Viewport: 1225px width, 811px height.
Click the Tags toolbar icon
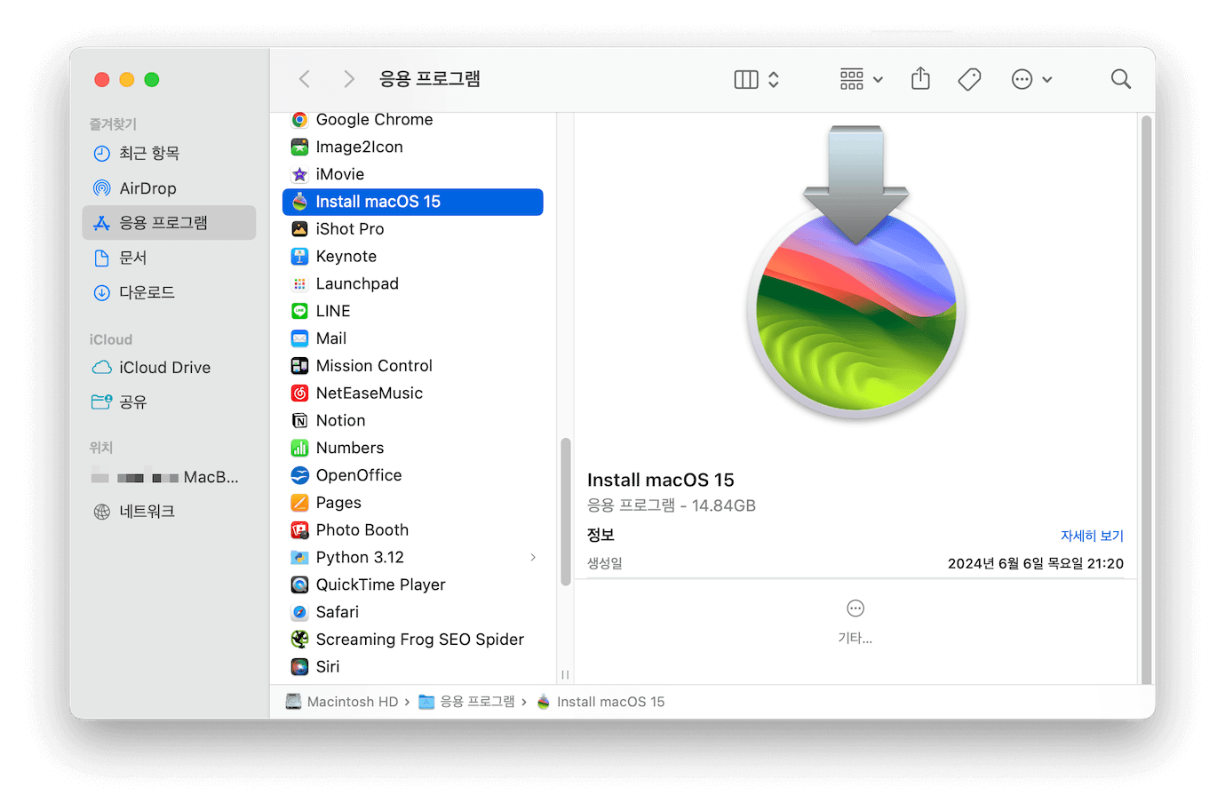pos(969,79)
